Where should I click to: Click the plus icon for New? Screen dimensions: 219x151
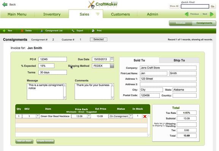click(4, 31)
